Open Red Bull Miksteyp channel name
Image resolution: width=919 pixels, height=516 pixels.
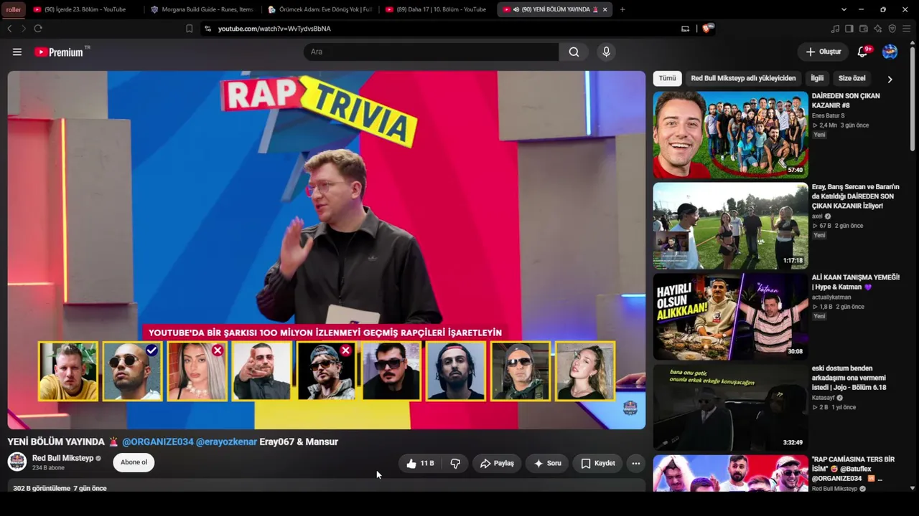[x=62, y=458]
